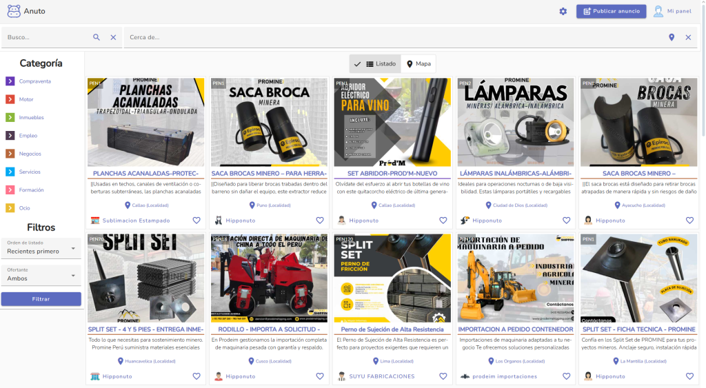Open Sublimacion Estampado seller profile

(x=136, y=221)
